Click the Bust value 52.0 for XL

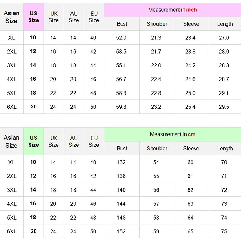point(121,38)
